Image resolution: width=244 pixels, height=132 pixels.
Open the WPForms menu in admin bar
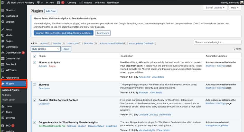tap(100, 3)
